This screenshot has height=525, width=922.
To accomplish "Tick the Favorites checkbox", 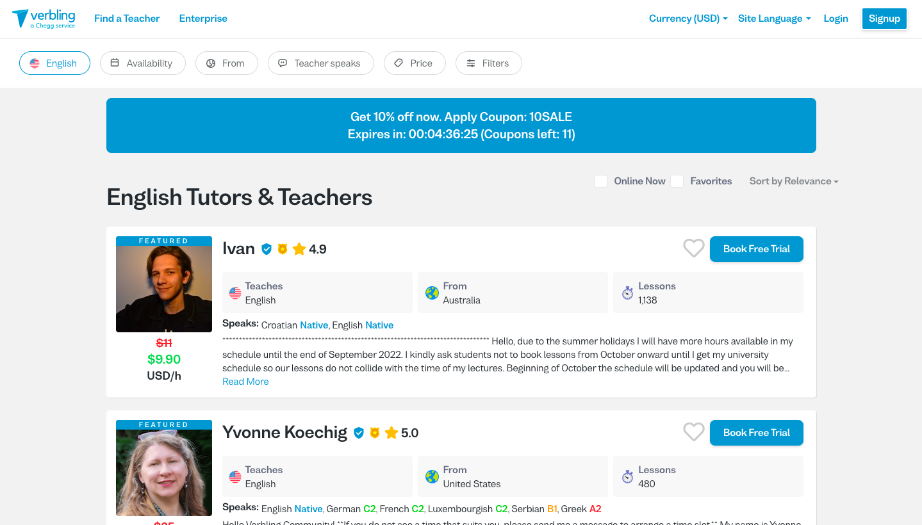I will (x=677, y=181).
